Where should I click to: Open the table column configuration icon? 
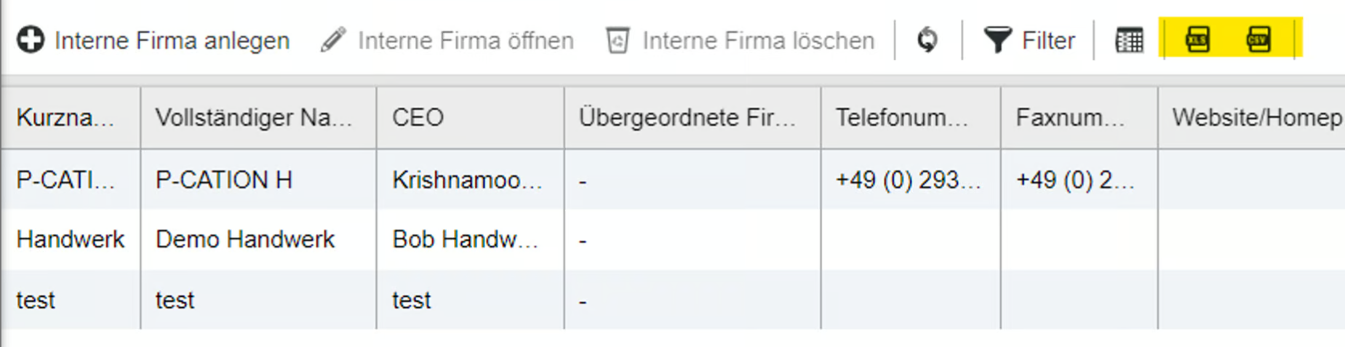coord(1129,40)
